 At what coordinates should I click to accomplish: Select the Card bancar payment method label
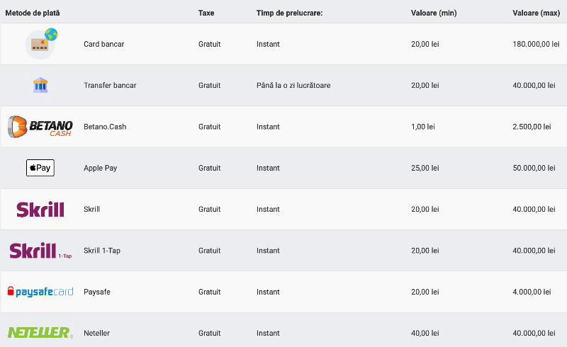(x=104, y=44)
